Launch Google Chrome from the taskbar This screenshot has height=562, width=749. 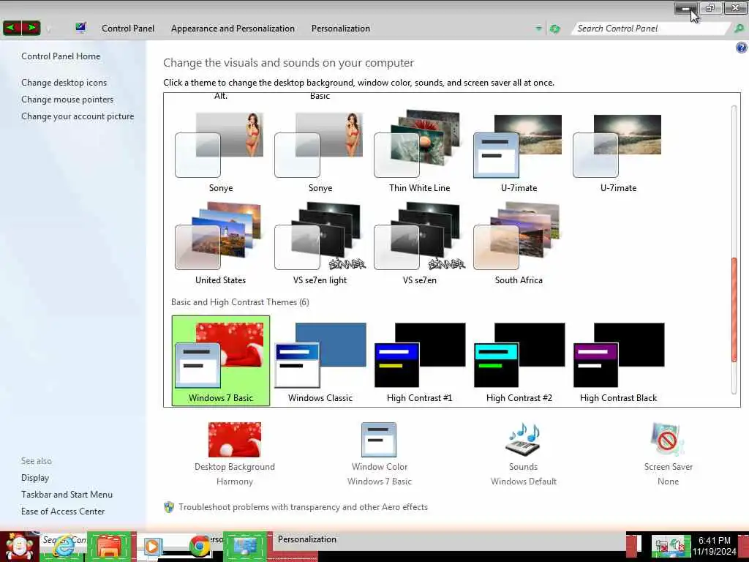[200, 546]
